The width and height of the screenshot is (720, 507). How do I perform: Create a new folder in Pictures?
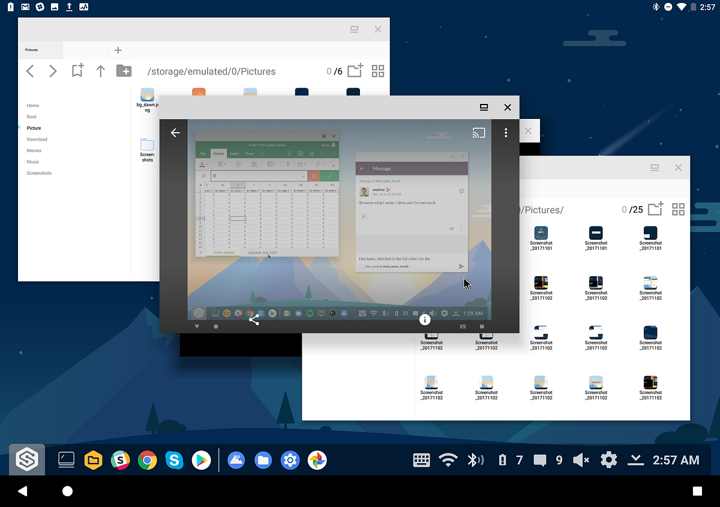click(x=354, y=70)
